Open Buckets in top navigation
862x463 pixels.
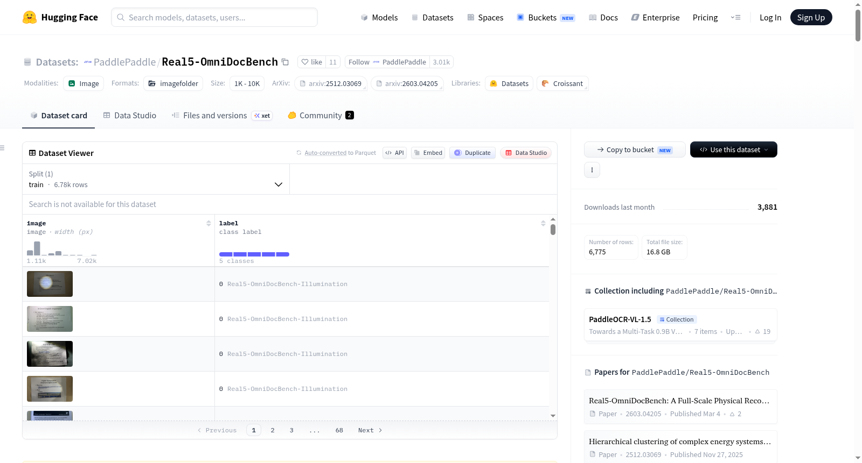point(546,17)
